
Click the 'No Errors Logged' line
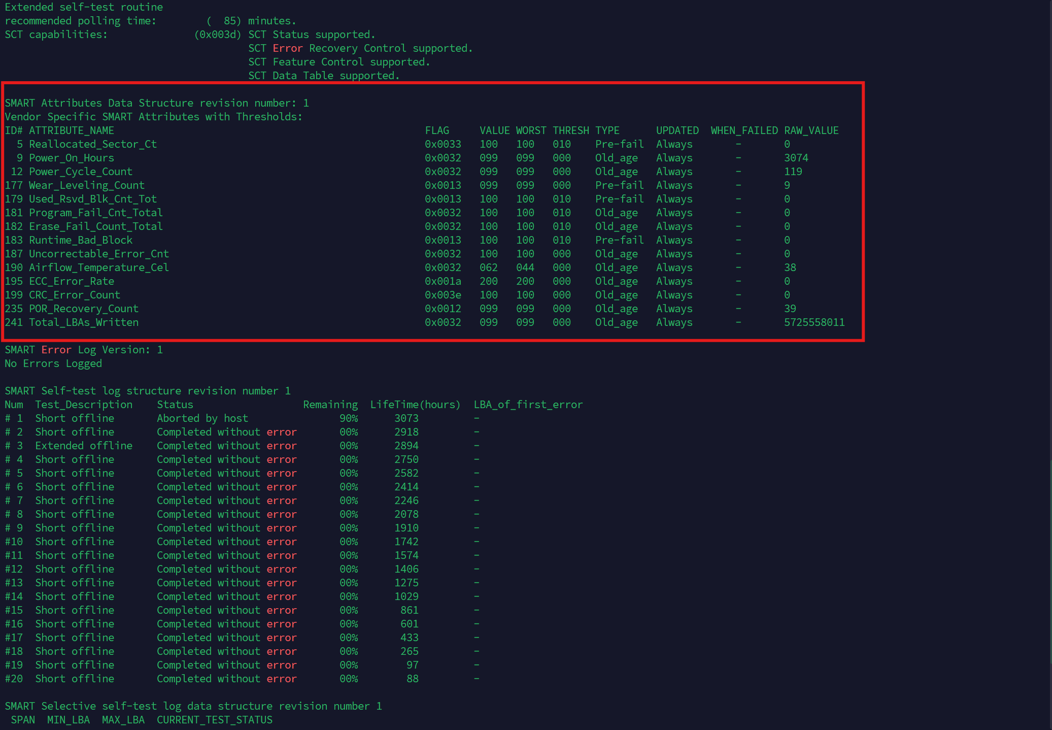click(x=53, y=363)
